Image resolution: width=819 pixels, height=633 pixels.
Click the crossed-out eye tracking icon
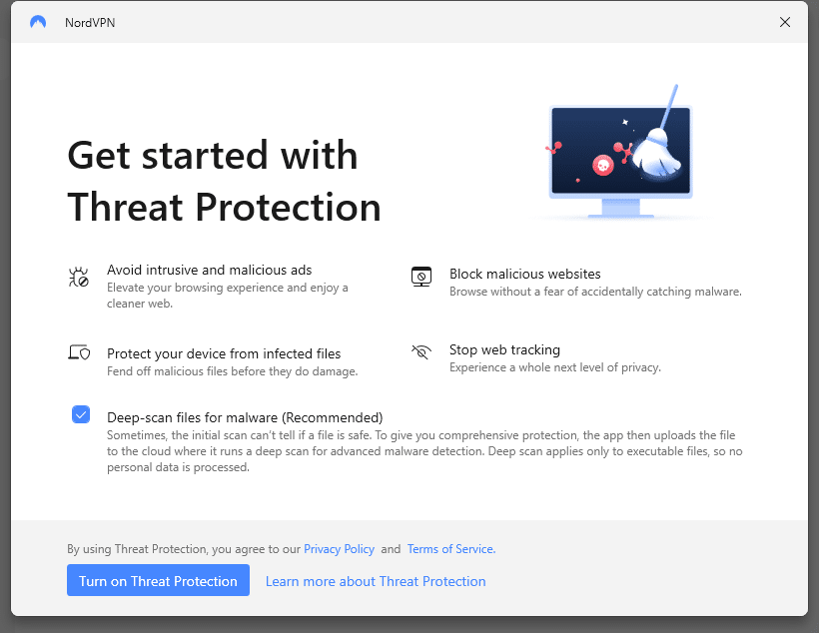[421, 352]
